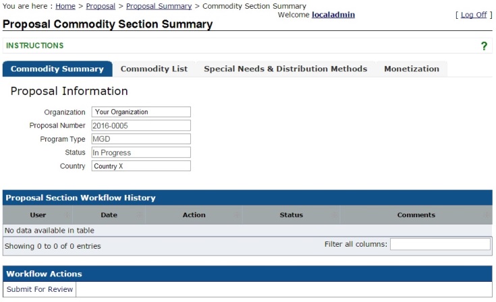Viewport: 496px width, 302px height.
Task: Click the Log Off link
Action: [x=474, y=15]
